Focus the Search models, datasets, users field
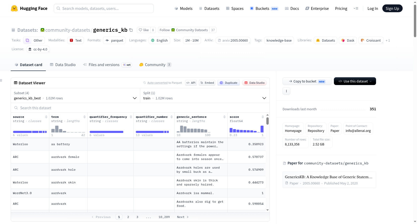 pos(104,8)
